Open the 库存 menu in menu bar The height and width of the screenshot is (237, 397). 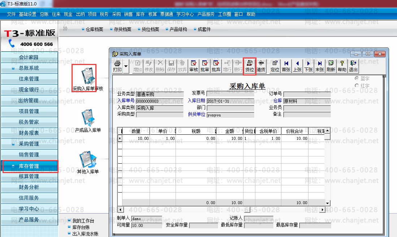140,14
